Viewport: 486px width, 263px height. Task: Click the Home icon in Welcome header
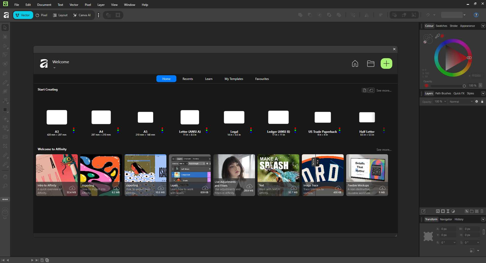[355, 63]
